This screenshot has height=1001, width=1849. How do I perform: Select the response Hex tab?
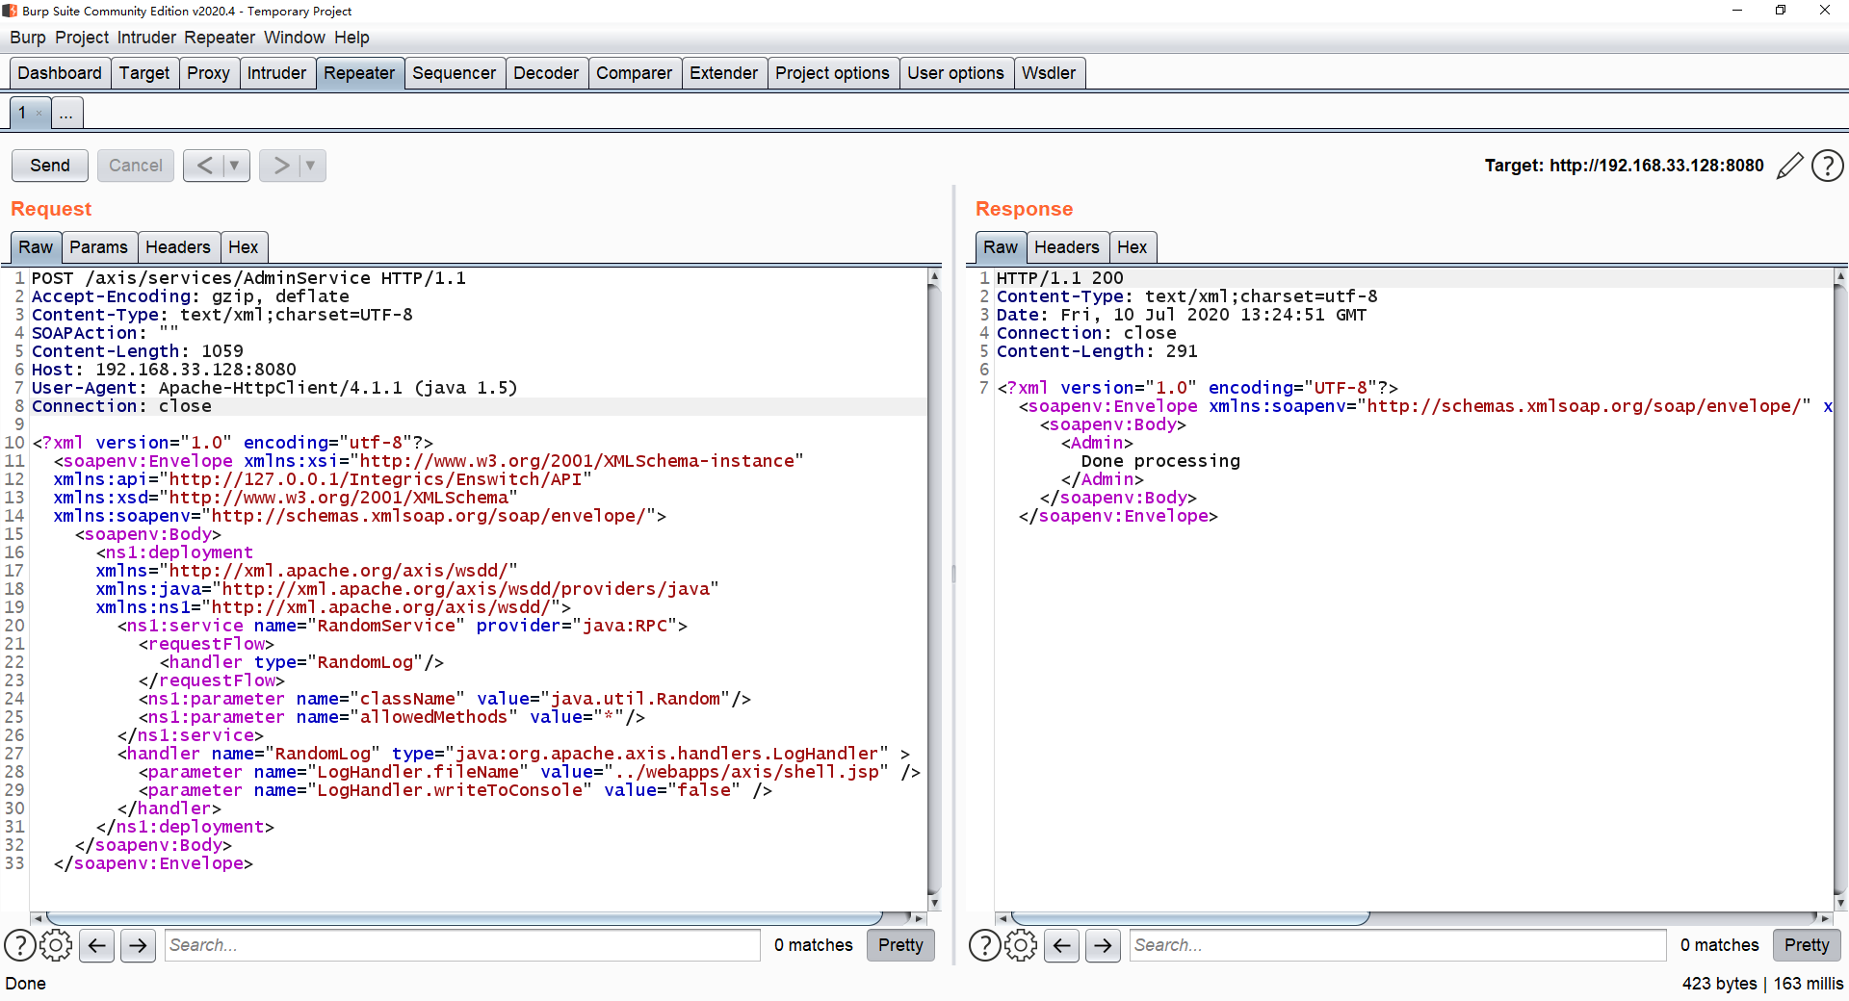click(1133, 247)
